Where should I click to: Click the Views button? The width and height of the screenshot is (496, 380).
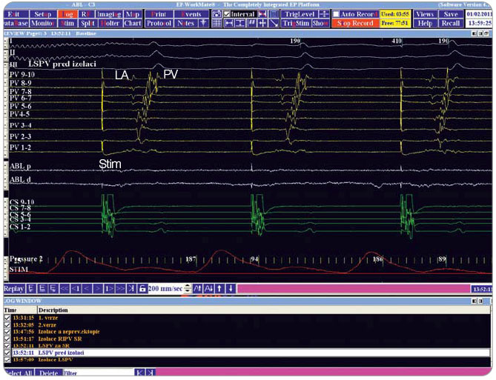click(x=425, y=14)
